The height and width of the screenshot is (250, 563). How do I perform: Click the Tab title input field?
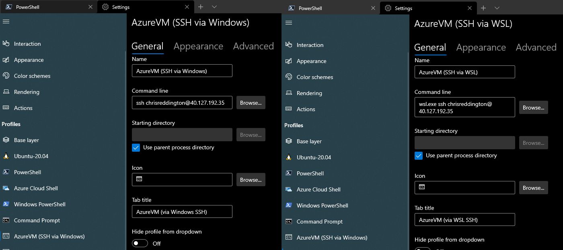point(182,211)
